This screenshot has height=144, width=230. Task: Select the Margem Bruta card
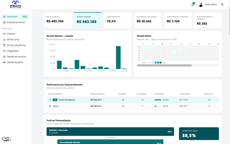point(117,20)
